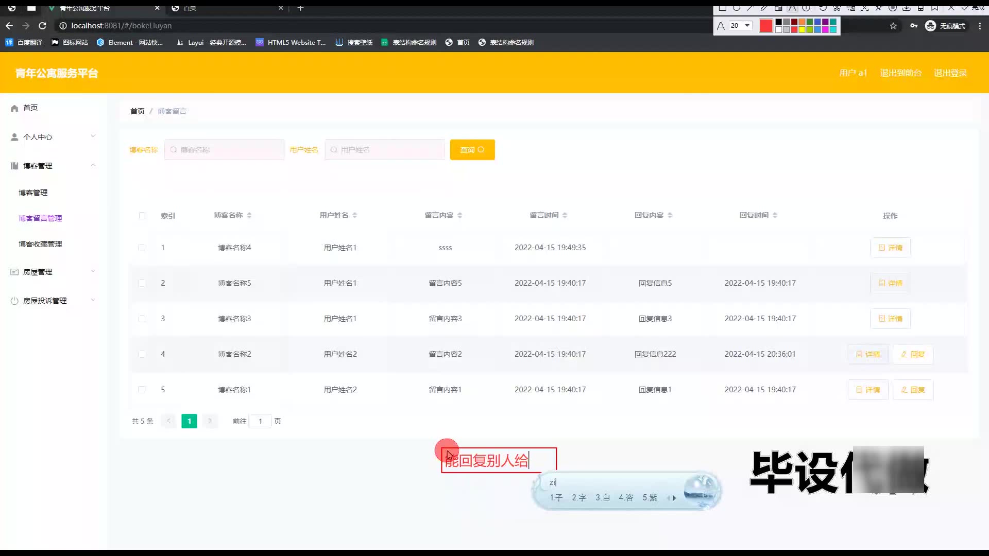Image resolution: width=989 pixels, height=556 pixels.
Task: Select the text A tool in annotation toolbar
Action: (x=792, y=8)
